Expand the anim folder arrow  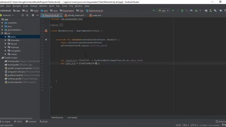(5, 37)
